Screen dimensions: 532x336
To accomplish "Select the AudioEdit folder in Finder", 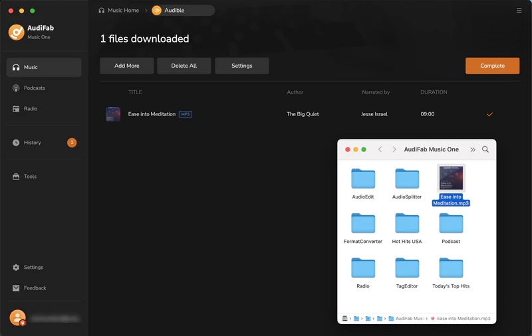I will 363,183.
